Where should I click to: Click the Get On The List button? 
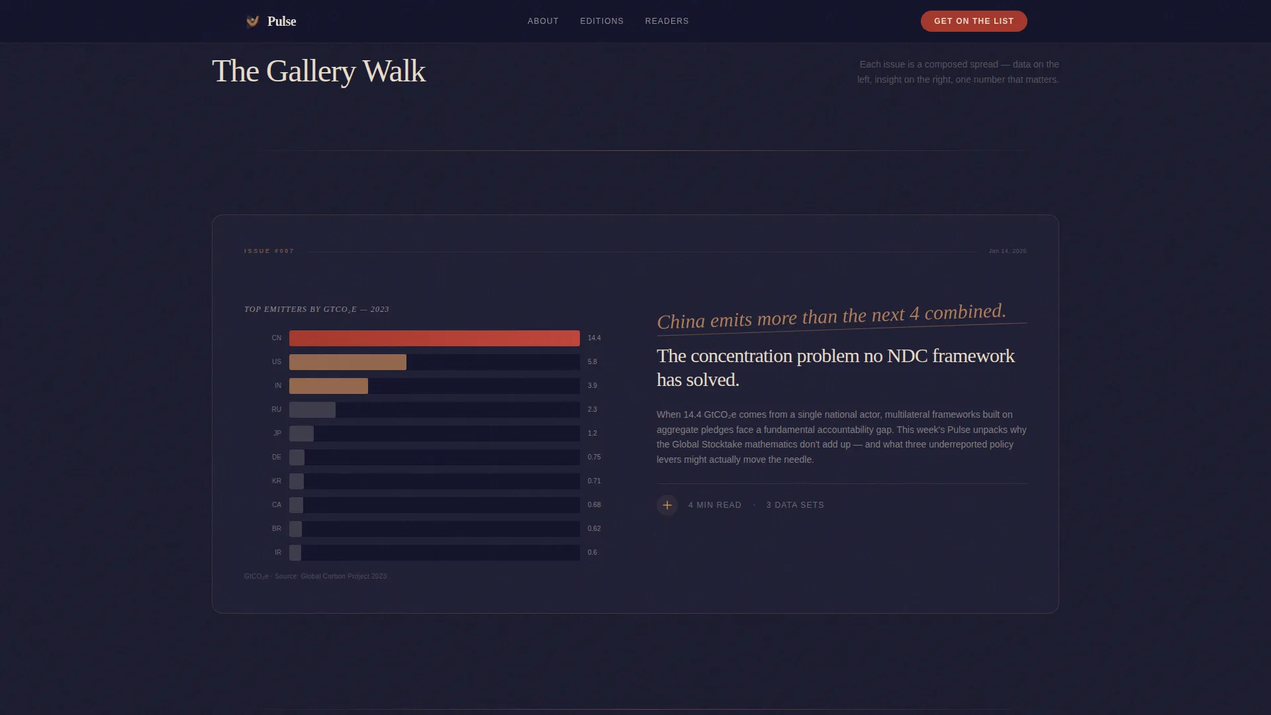click(x=974, y=21)
